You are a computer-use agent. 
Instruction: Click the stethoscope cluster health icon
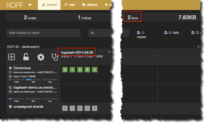point(55,57)
